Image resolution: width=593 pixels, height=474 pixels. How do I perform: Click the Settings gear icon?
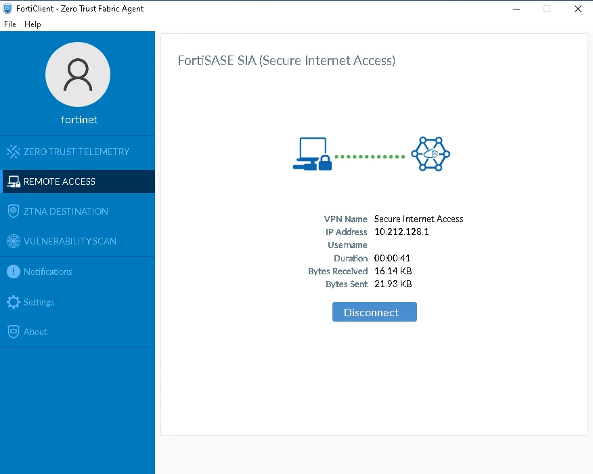14,302
